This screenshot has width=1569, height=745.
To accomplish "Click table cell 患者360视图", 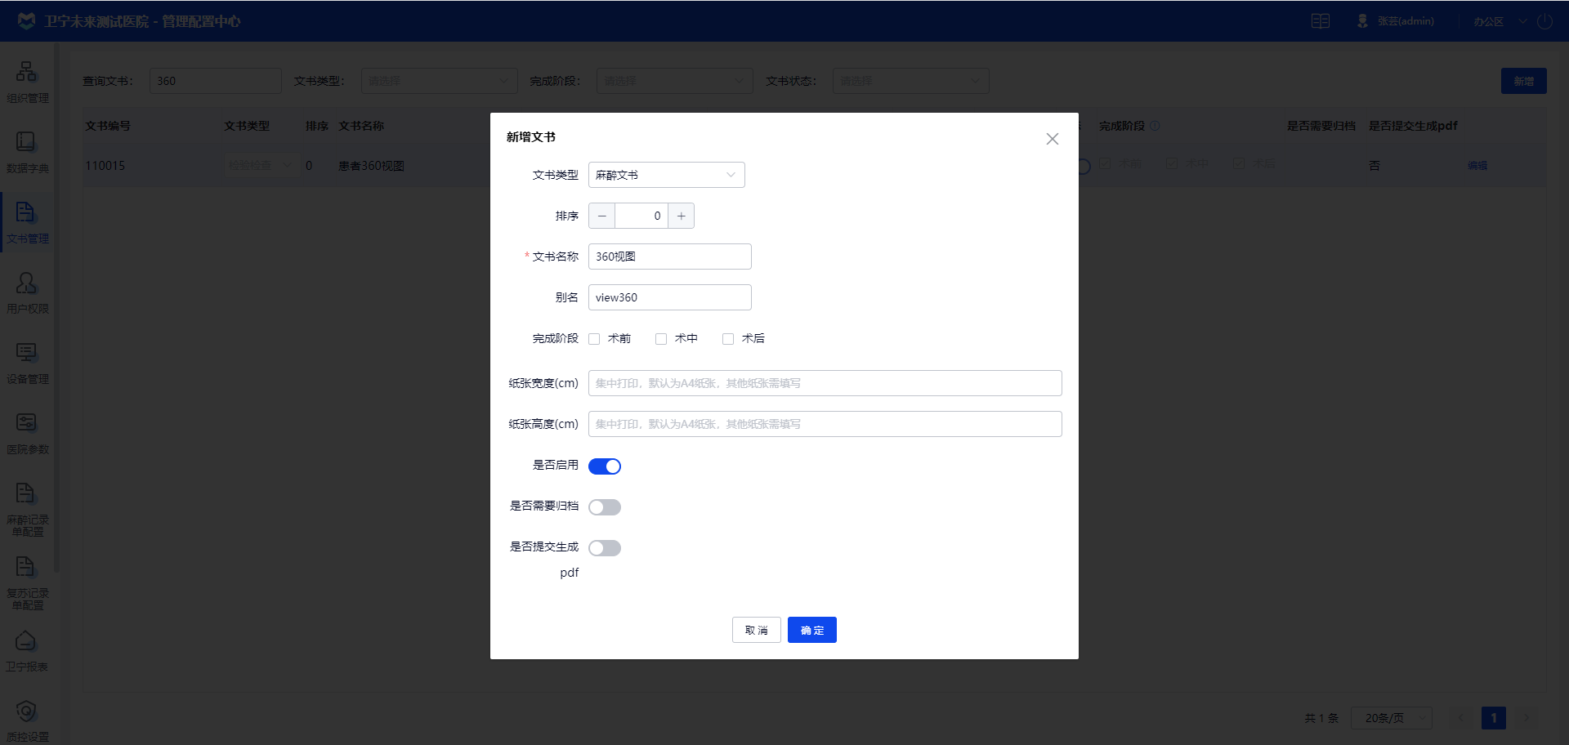I will (371, 165).
